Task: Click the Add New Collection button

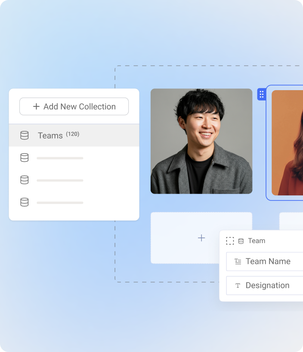Action: click(74, 106)
